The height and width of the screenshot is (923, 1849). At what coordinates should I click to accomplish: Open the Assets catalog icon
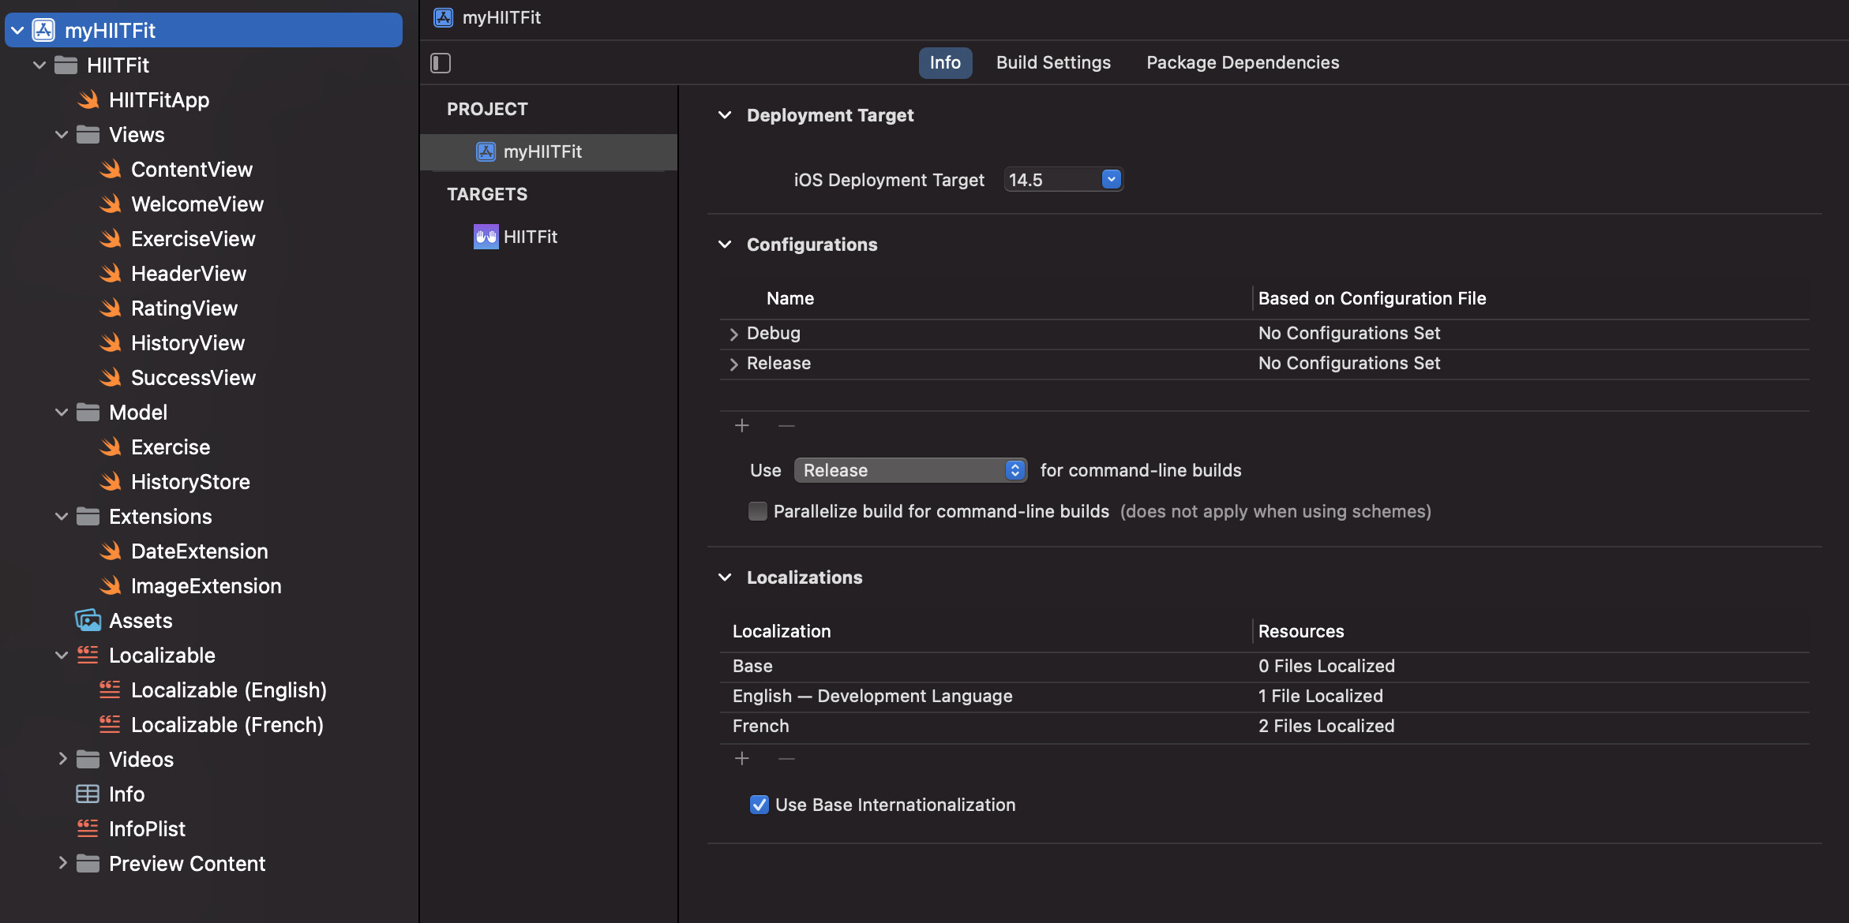(x=88, y=621)
